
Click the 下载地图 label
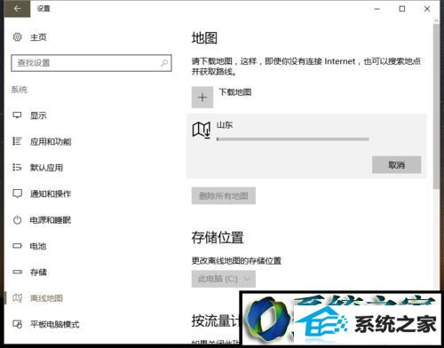[235, 92]
